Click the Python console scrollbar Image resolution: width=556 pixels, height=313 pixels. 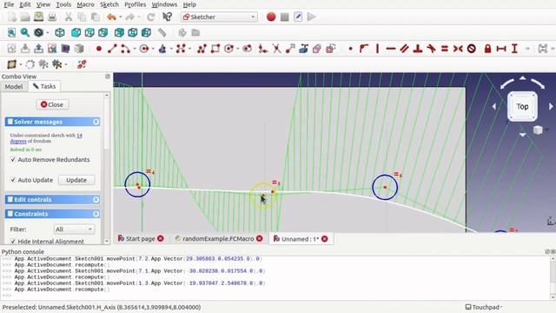click(553, 278)
